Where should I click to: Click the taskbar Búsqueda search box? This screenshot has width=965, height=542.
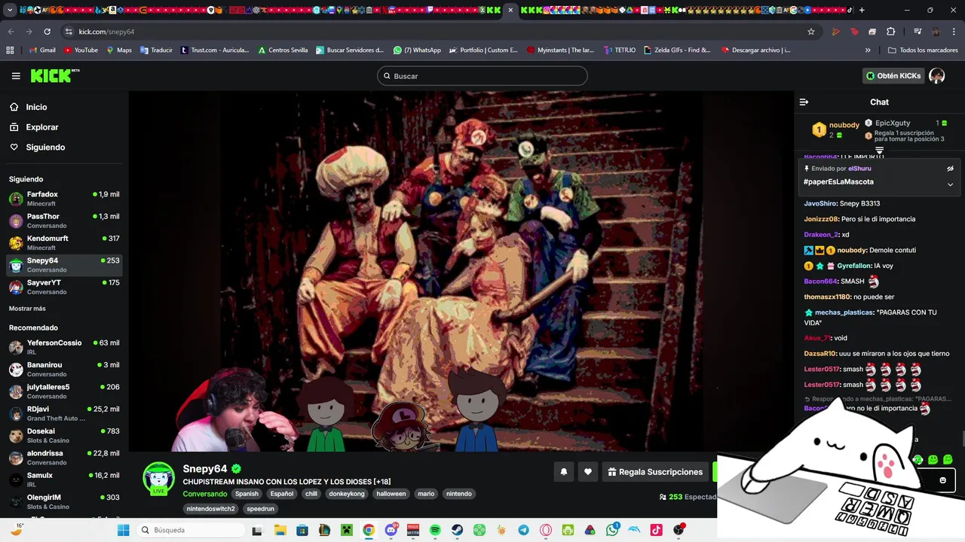click(x=191, y=530)
